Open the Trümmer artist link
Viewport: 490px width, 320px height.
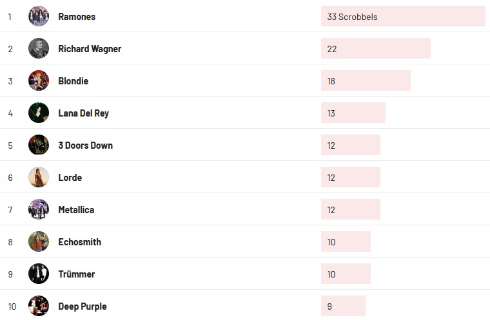click(76, 274)
